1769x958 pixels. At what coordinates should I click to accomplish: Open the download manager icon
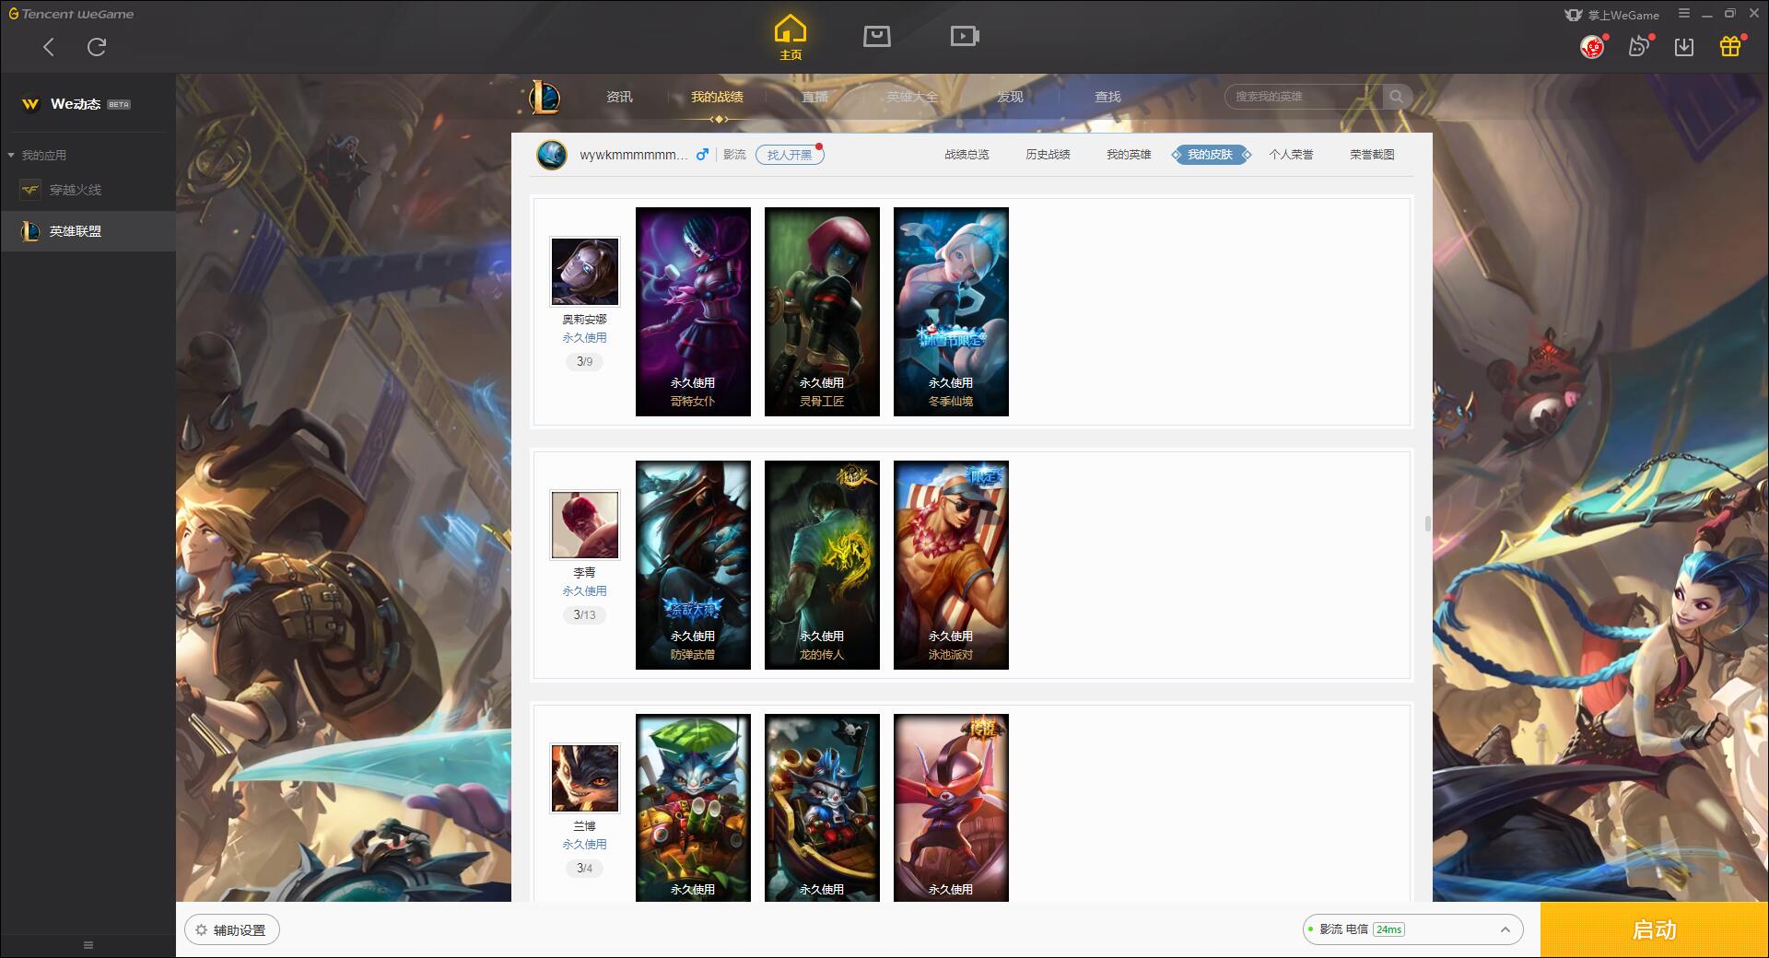click(1684, 47)
